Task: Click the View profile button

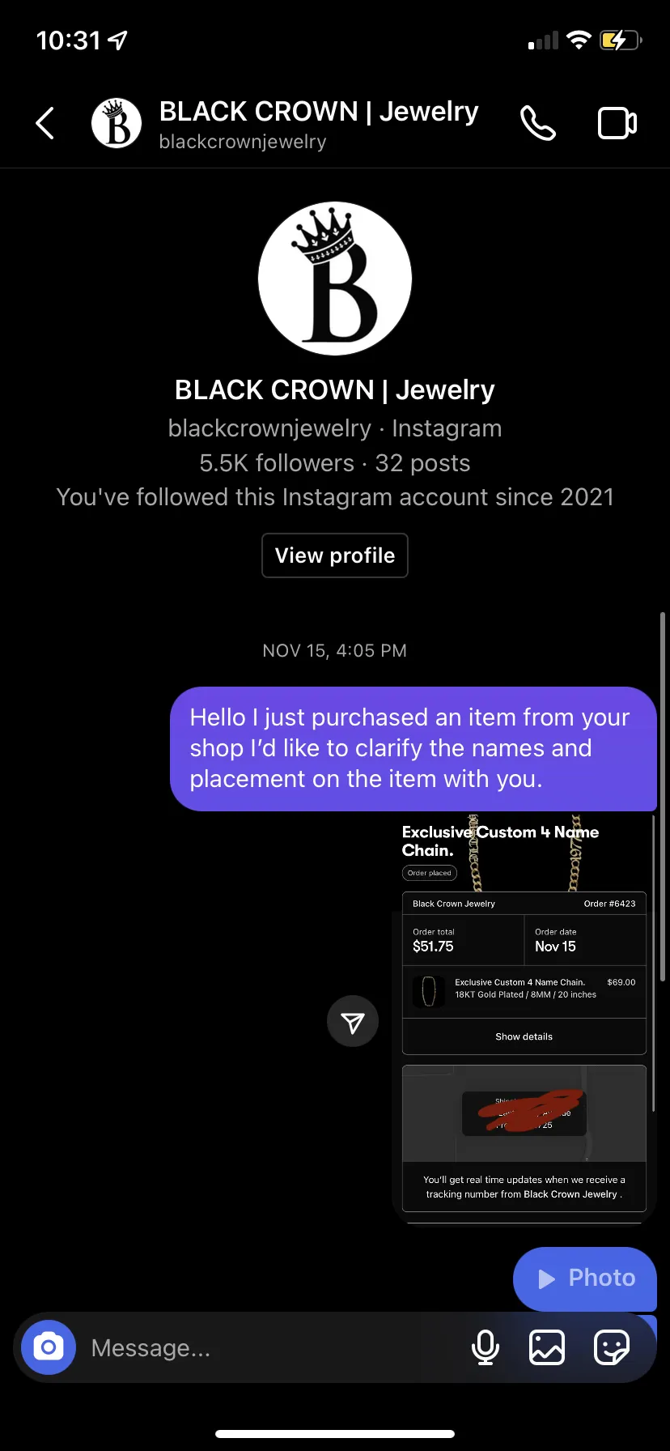Action: [x=335, y=555]
